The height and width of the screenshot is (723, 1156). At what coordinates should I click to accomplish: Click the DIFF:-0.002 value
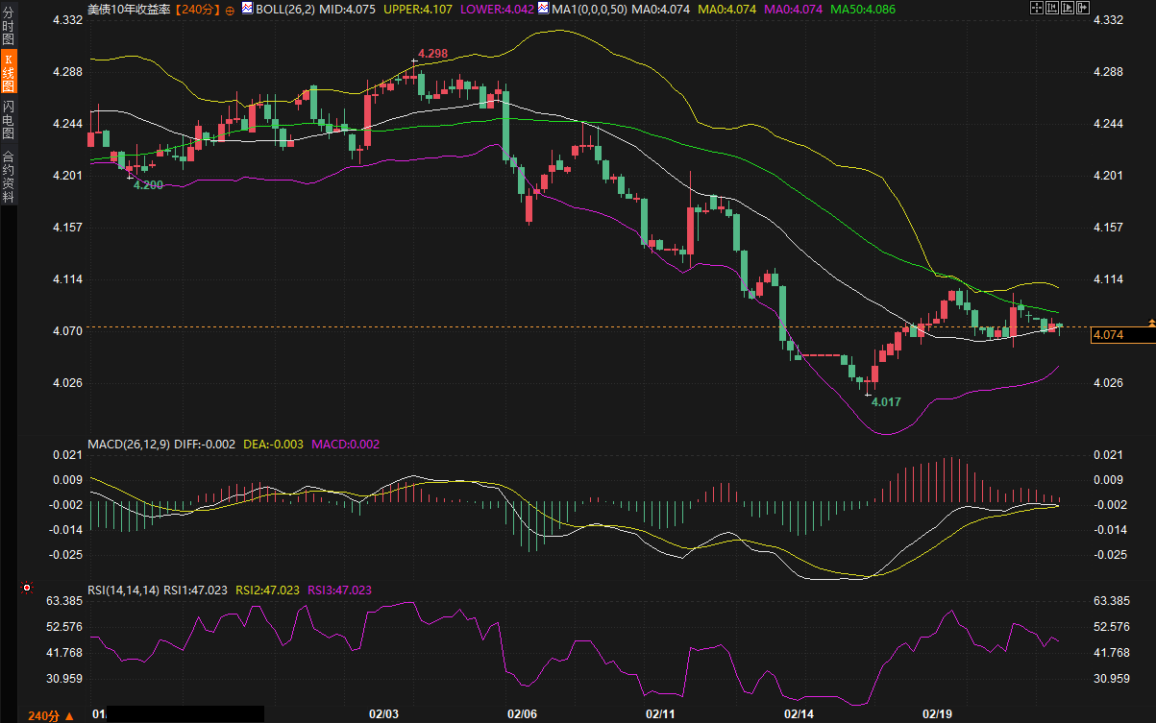(205, 445)
